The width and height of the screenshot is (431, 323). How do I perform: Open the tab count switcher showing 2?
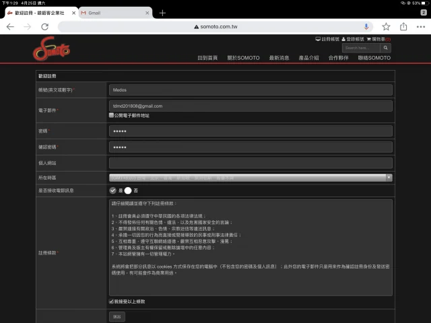pyautogui.click(x=424, y=12)
